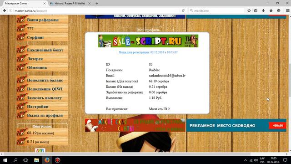Open the Лотерея menu item

pos(42,59)
